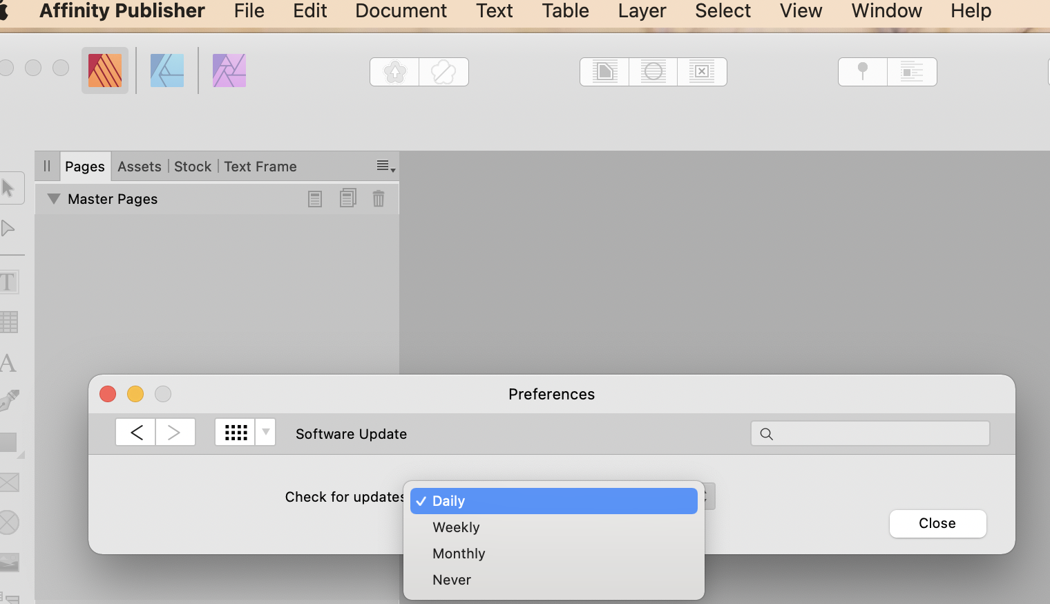Go back in Preferences navigation

coord(136,432)
